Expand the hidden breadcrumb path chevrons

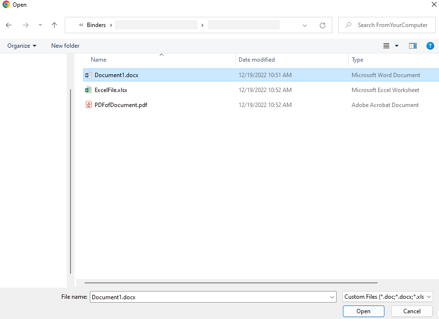(x=81, y=25)
